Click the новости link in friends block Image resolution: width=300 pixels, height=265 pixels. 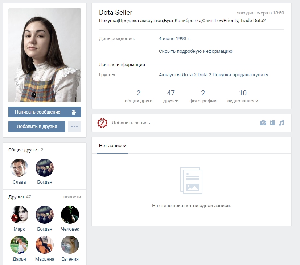pyautogui.click(x=72, y=197)
